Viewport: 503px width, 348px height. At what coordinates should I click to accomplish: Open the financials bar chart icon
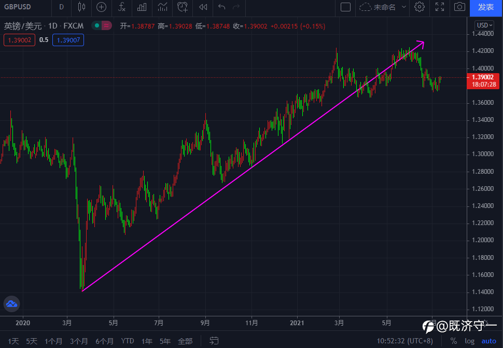click(142, 7)
